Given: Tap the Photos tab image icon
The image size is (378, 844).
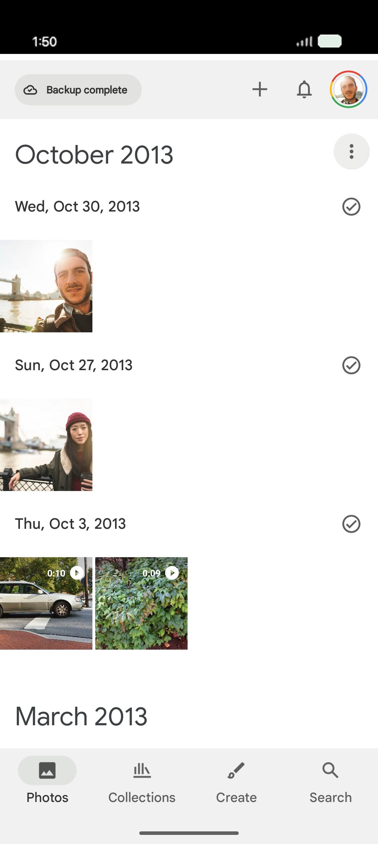Looking at the screenshot, I should tap(47, 770).
